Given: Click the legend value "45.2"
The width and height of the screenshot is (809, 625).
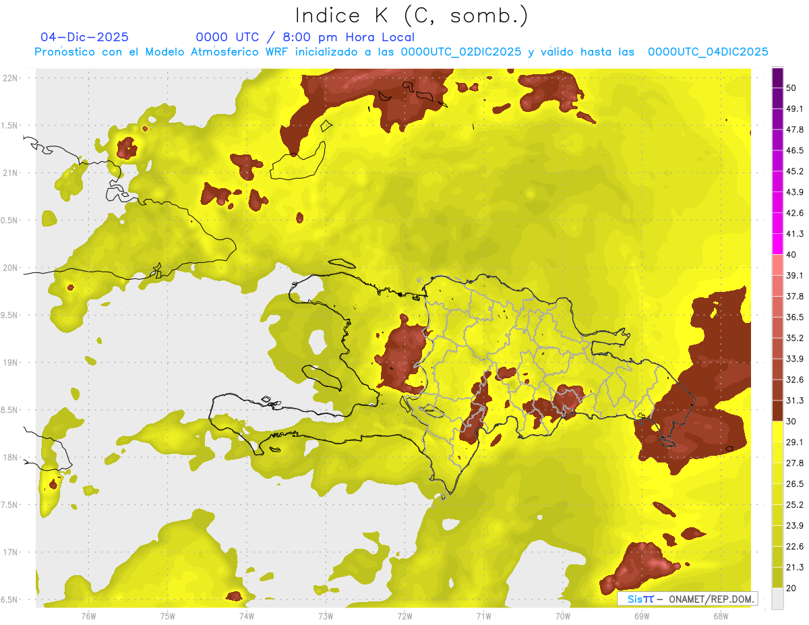Looking at the screenshot, I should coord(795,171).
